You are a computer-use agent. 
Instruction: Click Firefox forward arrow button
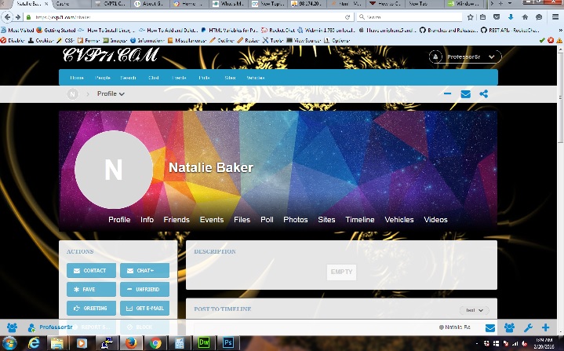click(17, 17)
